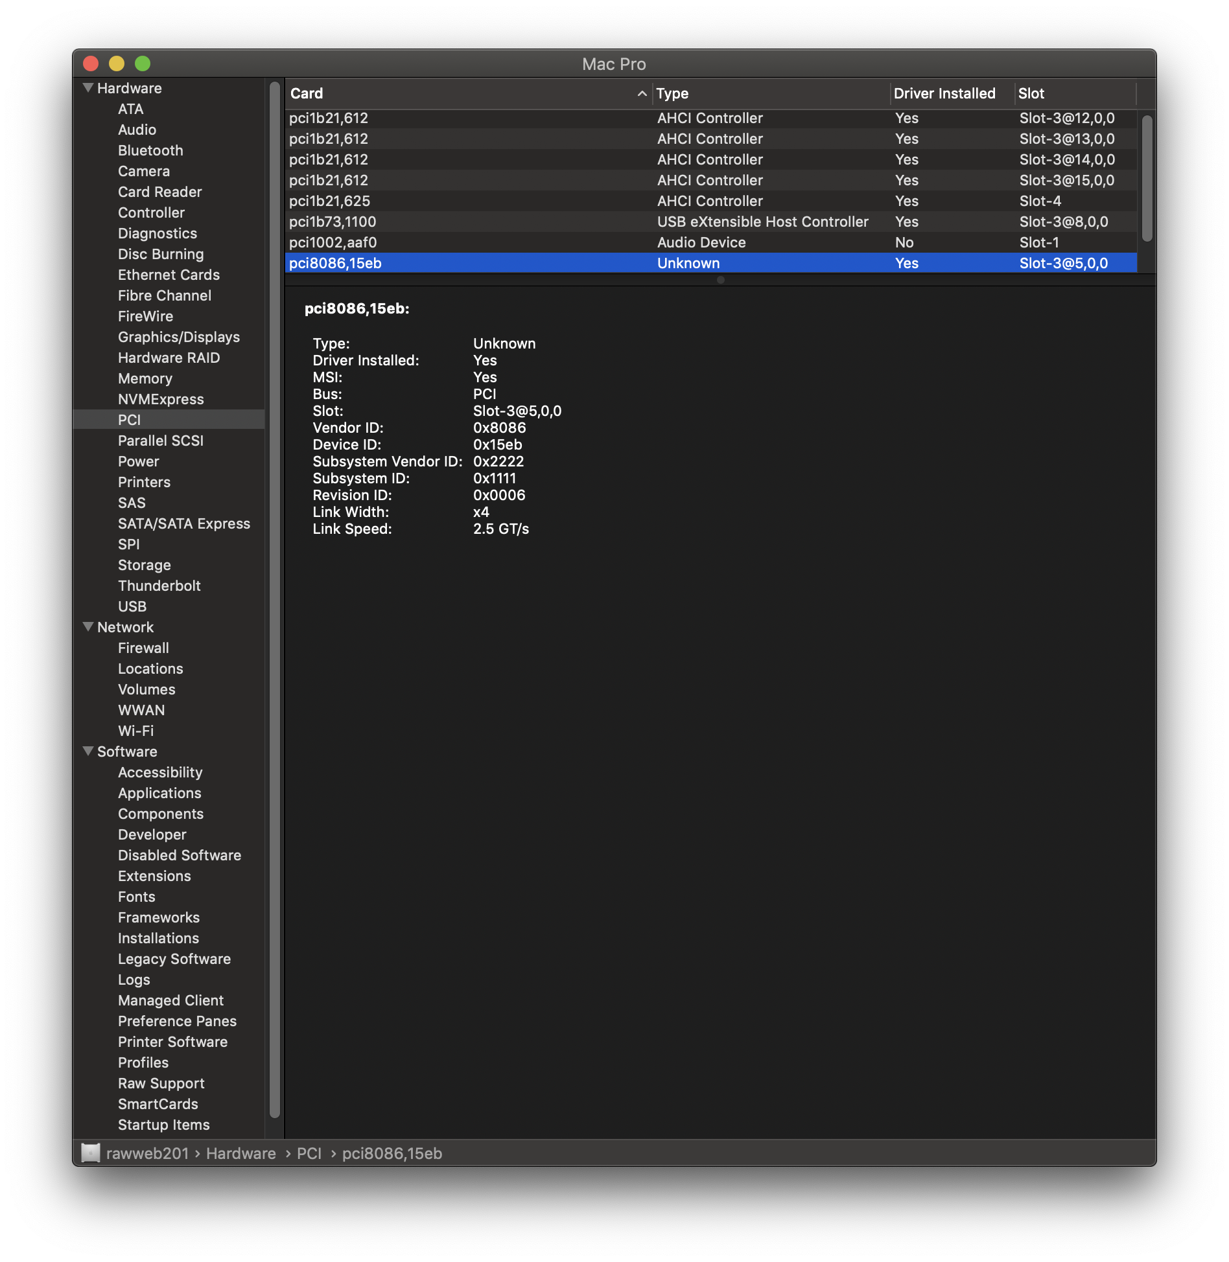Screen dimensions: 1229x1262
Task: Click pci8086,15eb in the path bar
Action: [392, 1153]
